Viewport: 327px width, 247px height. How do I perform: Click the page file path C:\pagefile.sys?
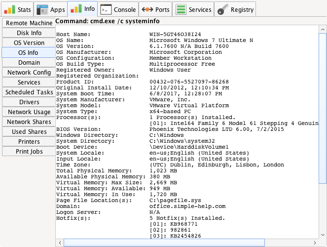[x=175, y=200]
